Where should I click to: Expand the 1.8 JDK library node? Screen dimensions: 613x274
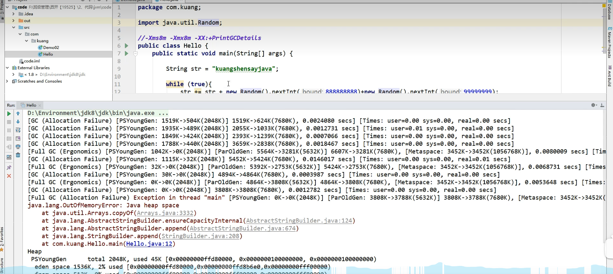[x=14, y=74]
